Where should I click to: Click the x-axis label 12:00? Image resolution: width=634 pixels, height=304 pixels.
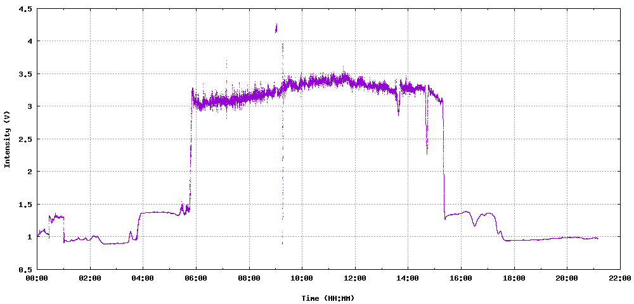[x=355, y=278]
